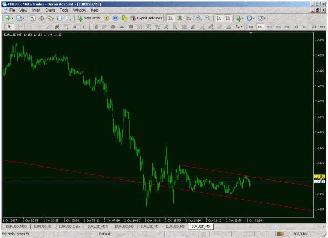Open the Indicators list dropdown
The image size is (328, 238).
(x=240, y=18)
